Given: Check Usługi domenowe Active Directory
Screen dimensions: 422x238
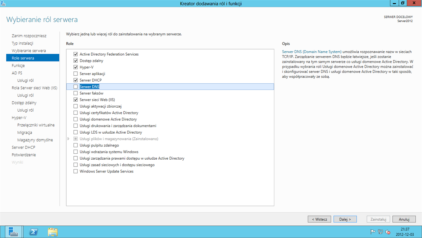Looking at the screenshot, I should pyautogui.click(x=75, y=119).
